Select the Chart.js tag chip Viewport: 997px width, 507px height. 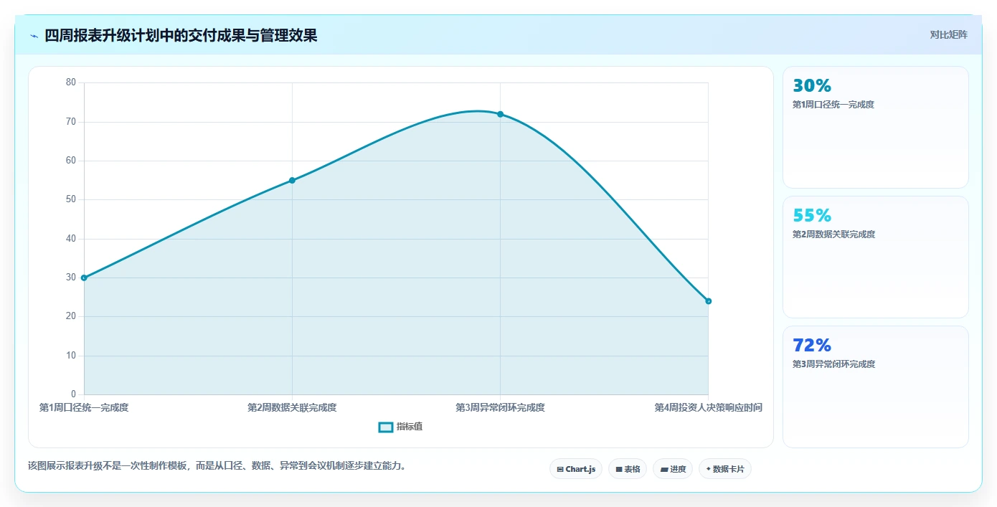tap(576, 469)
